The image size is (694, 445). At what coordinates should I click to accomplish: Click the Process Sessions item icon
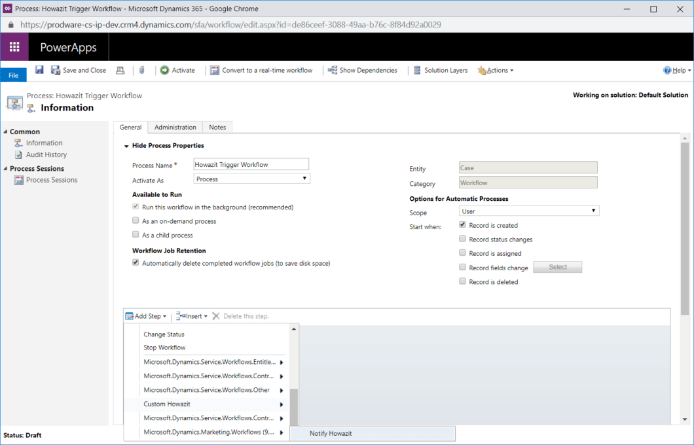point(18,180)
